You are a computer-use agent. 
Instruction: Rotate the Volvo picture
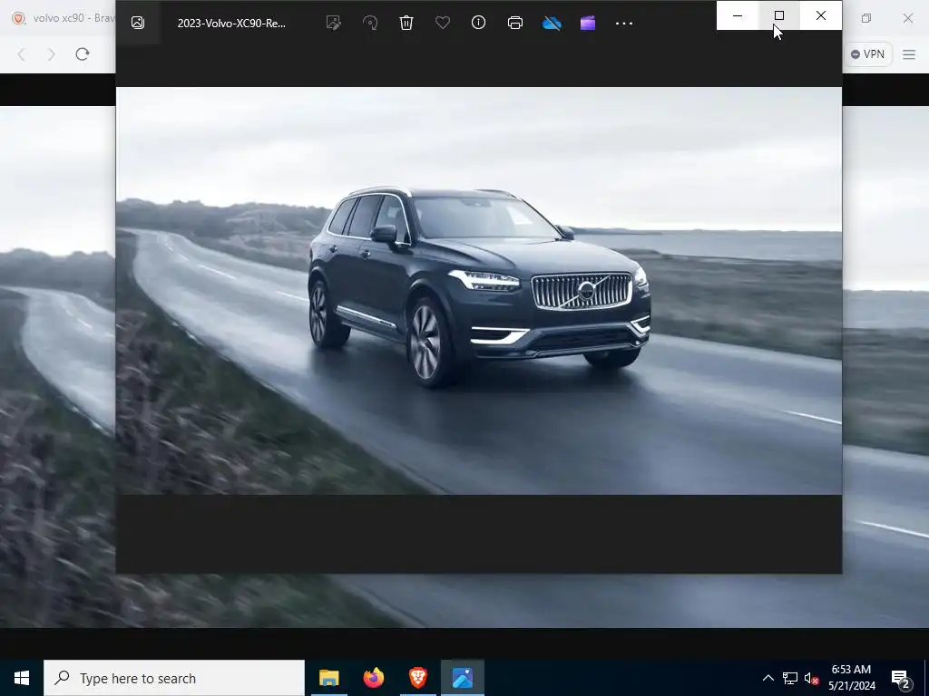[x=370, y=23]
